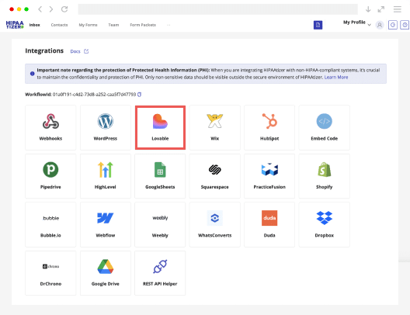Open the Webflow integration
The width and height of the screenshot is (410, 315).
point(106,225)
